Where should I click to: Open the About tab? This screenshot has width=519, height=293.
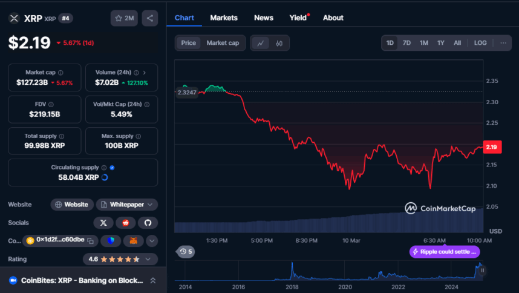333,18
